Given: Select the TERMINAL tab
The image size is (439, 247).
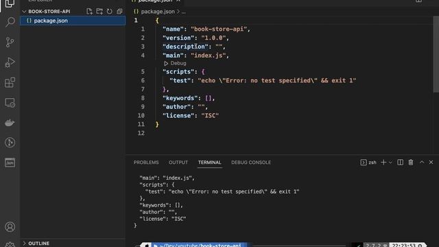Looking at the screenshot, I should pyautogui.click(x=209, y=163).
